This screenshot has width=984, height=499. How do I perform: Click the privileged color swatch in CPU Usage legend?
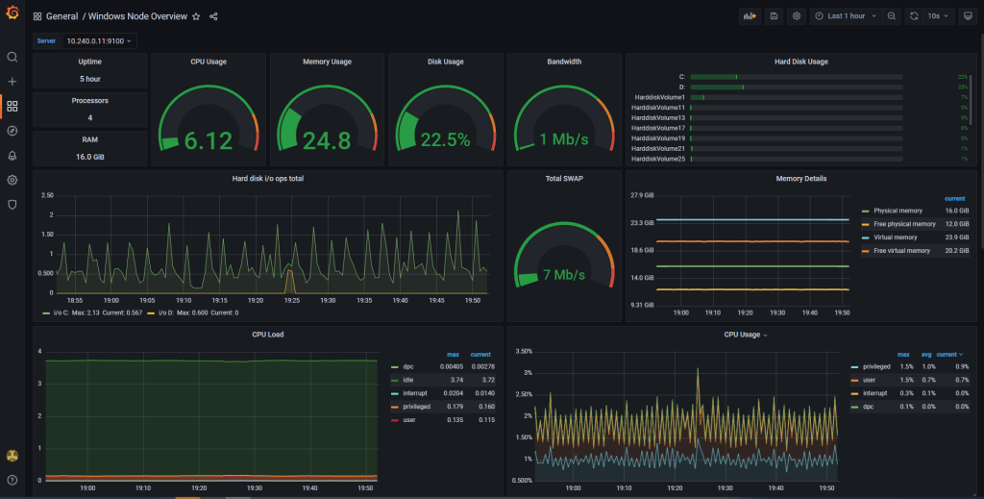click(855, 366)
